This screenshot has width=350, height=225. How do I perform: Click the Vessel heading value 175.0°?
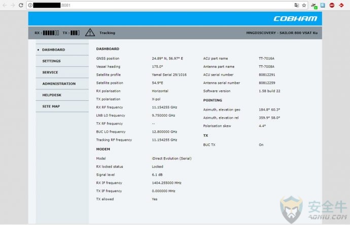(157, 66)
